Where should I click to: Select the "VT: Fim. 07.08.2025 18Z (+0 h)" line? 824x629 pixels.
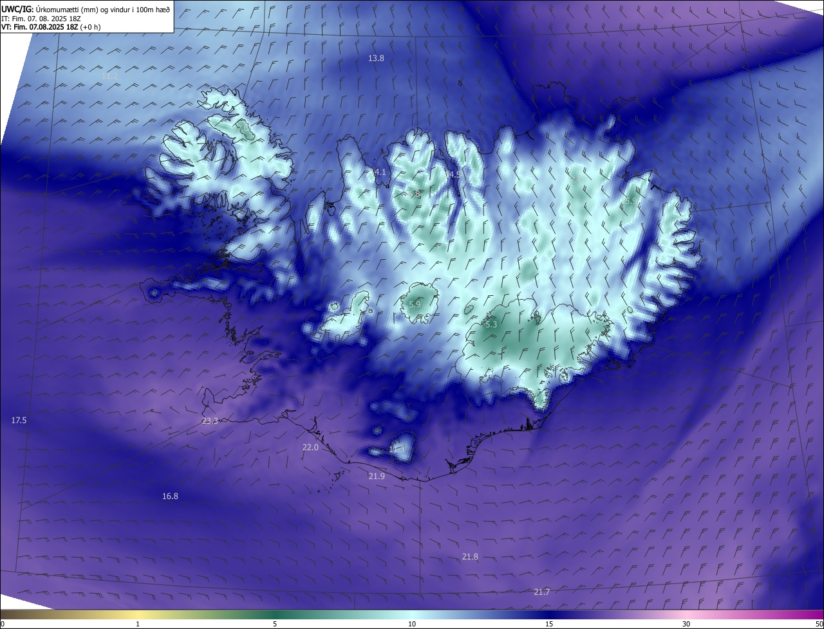51,27
